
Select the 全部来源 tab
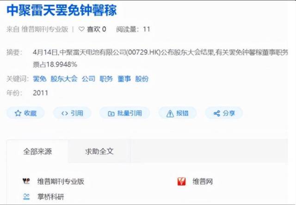pos(37,151)
